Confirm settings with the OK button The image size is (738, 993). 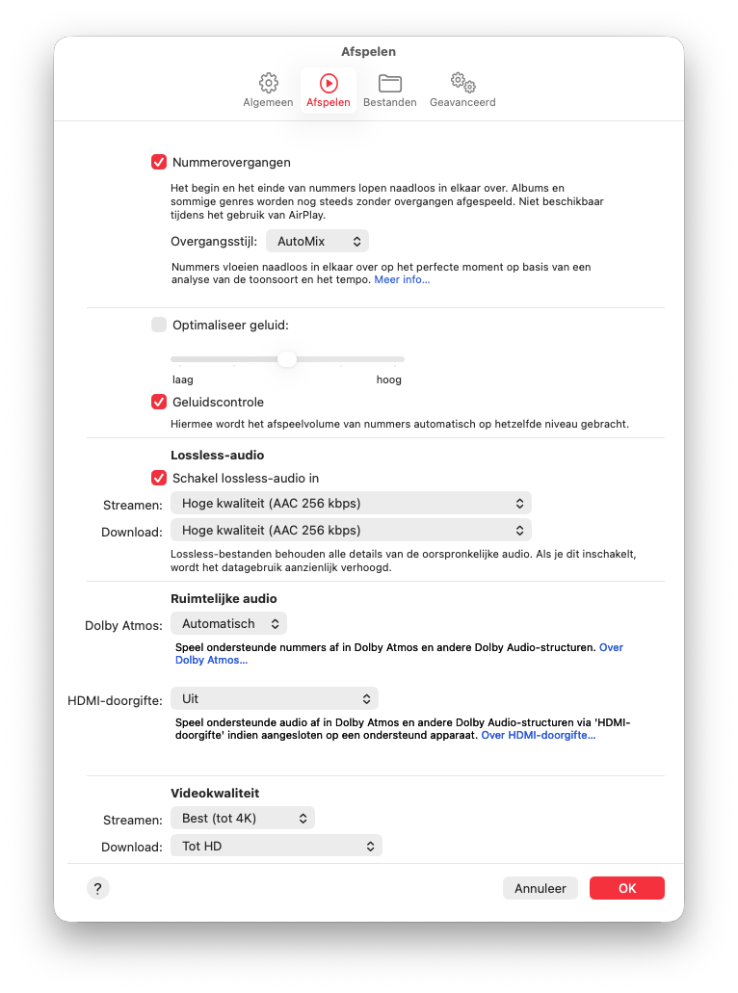point(626,888)
